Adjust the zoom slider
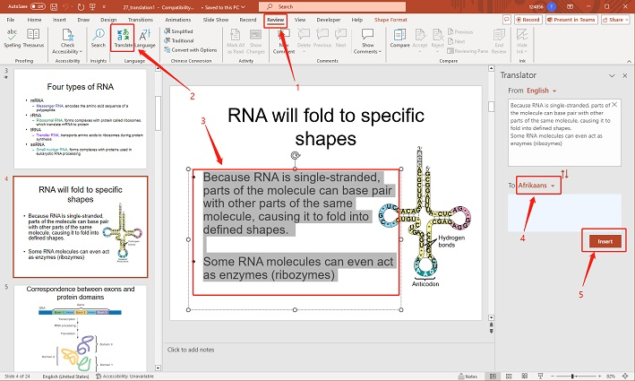Image resolution: width=635 pixels, height=381 pixels. click(572, 377)
